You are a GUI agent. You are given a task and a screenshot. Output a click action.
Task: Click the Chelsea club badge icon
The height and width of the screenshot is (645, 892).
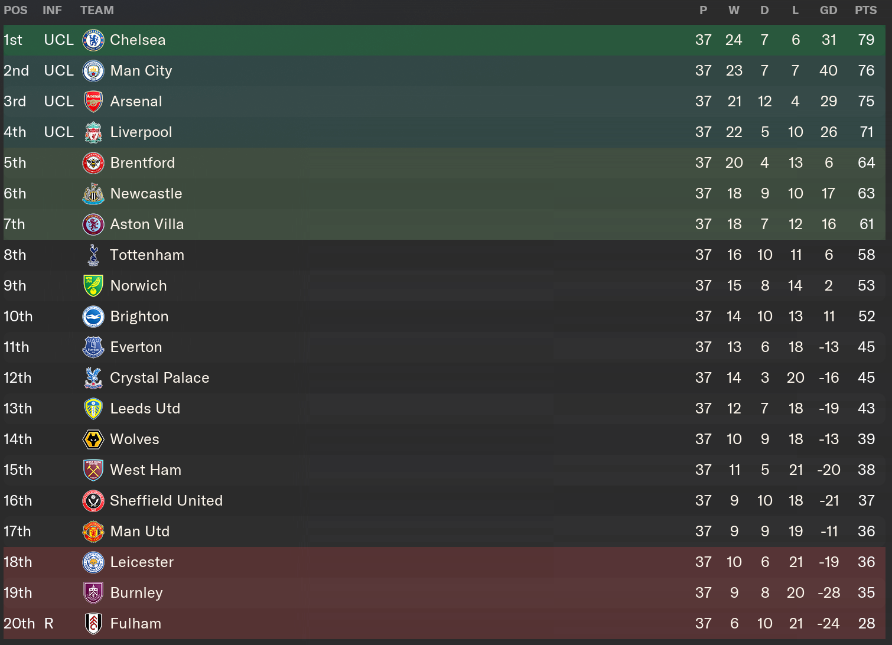[x=93, y=40]
